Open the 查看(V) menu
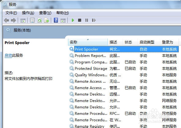The height and width of the screenshot is (128, 181). (x=45, y=13)
